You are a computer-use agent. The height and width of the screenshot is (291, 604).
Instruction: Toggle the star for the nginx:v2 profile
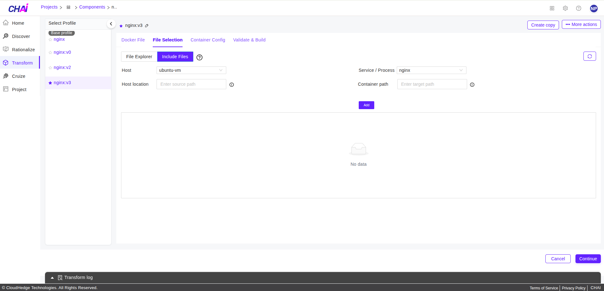(x=50, y=68)
